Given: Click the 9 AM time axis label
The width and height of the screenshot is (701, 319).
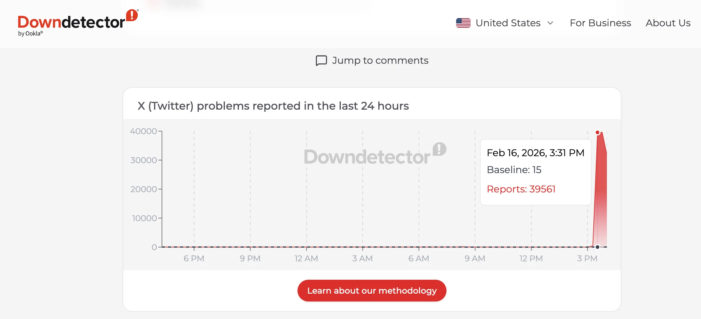Looking at the screenshot, I should point(475,259).
